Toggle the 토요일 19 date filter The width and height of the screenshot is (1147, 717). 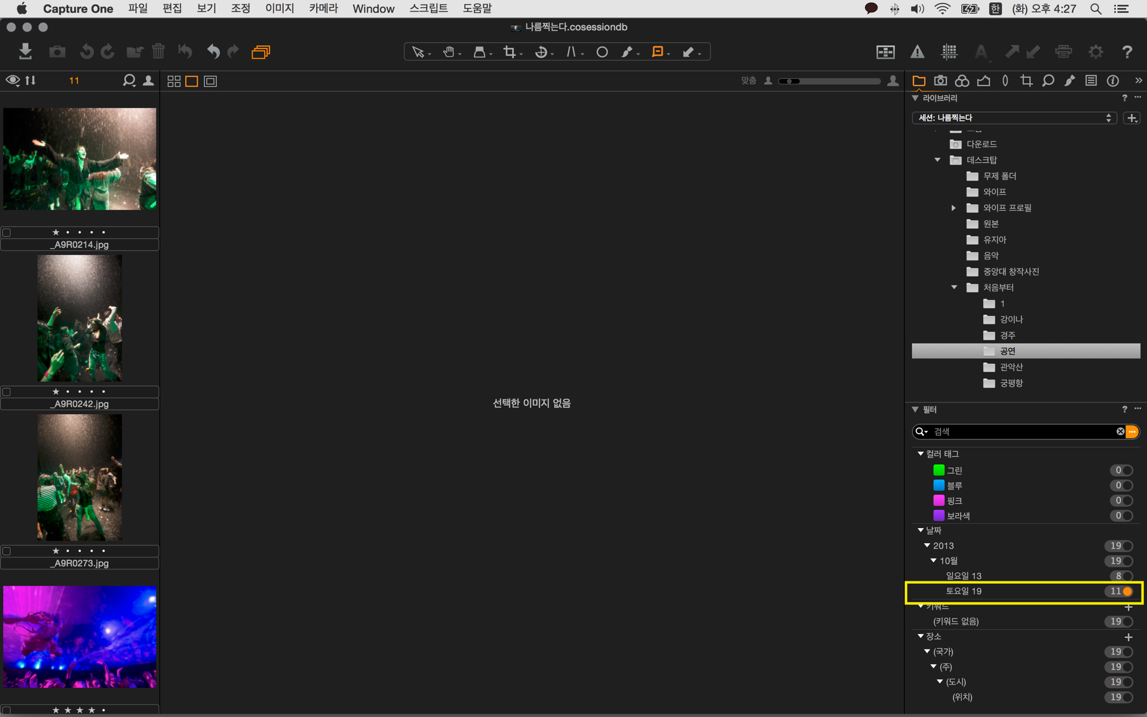(1127, 591)
